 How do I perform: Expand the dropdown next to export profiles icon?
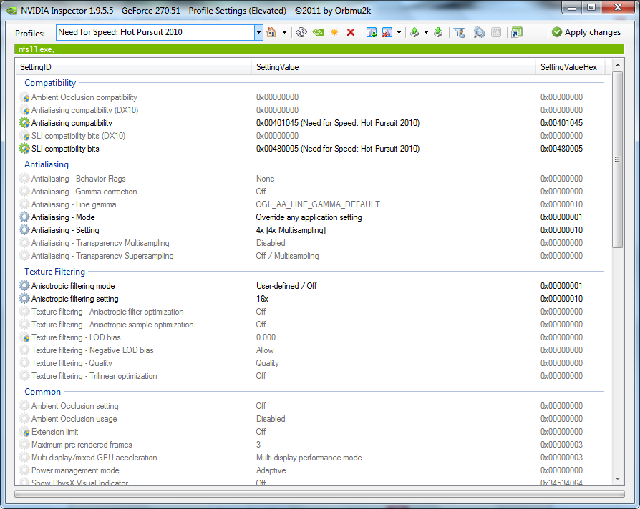pyautogui.click(x=426, y=32)
